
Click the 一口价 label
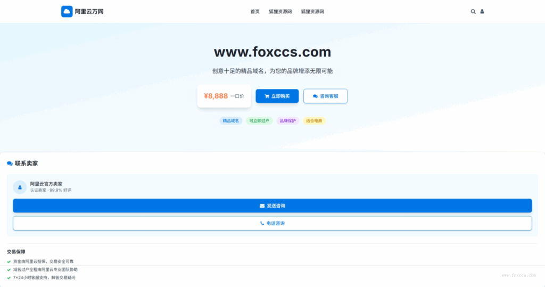[237, 96]
